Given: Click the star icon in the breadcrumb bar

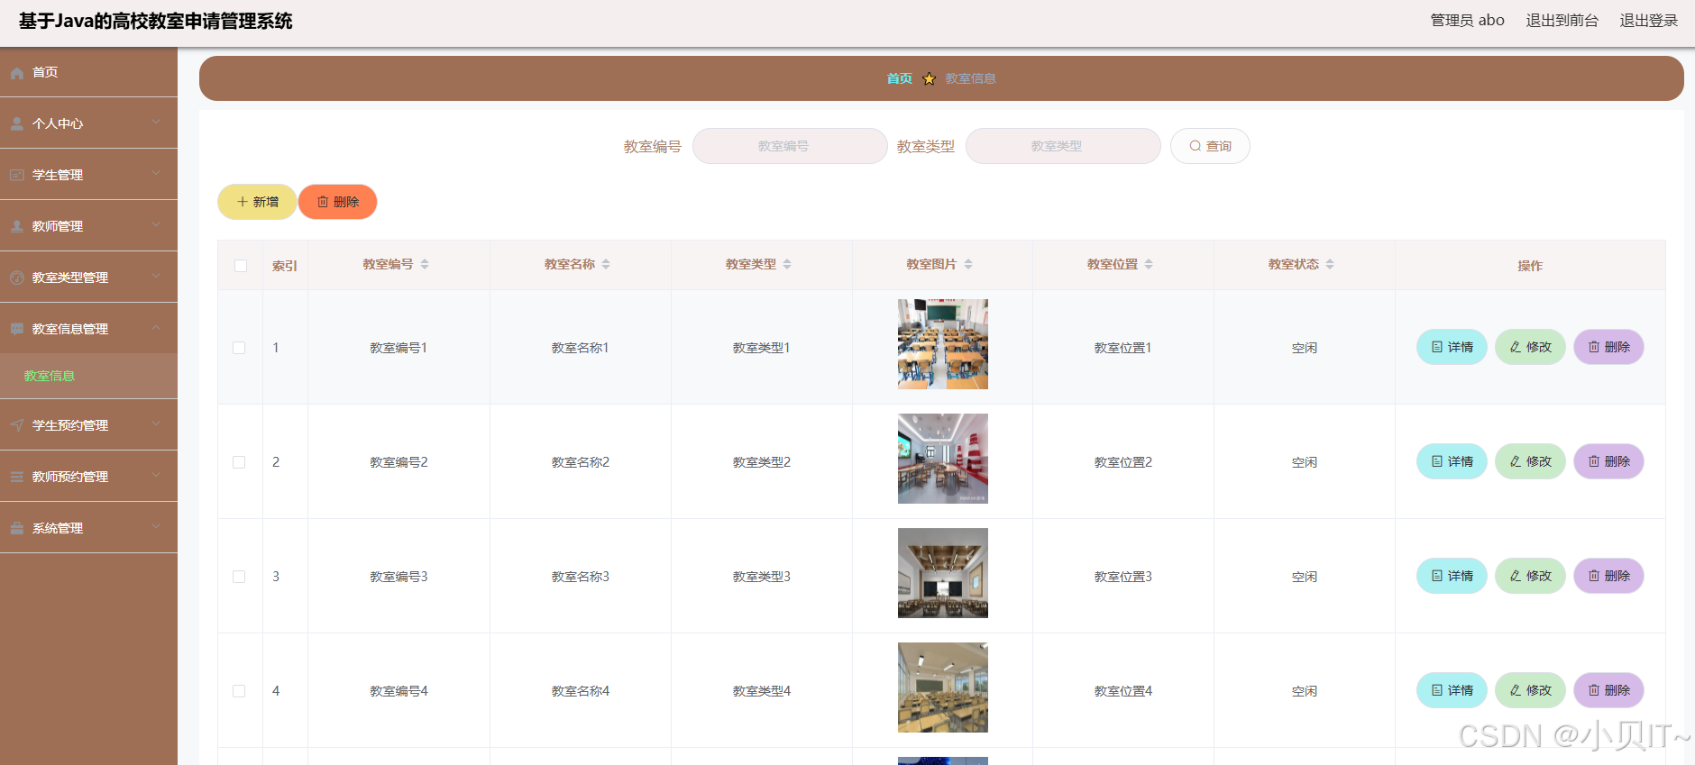Looking at the screenshot, I should pyautogui.click(x=930, y=79).
